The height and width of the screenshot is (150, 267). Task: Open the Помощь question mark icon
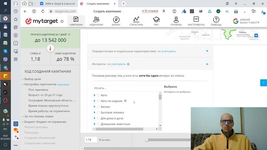tap(216, 20)
